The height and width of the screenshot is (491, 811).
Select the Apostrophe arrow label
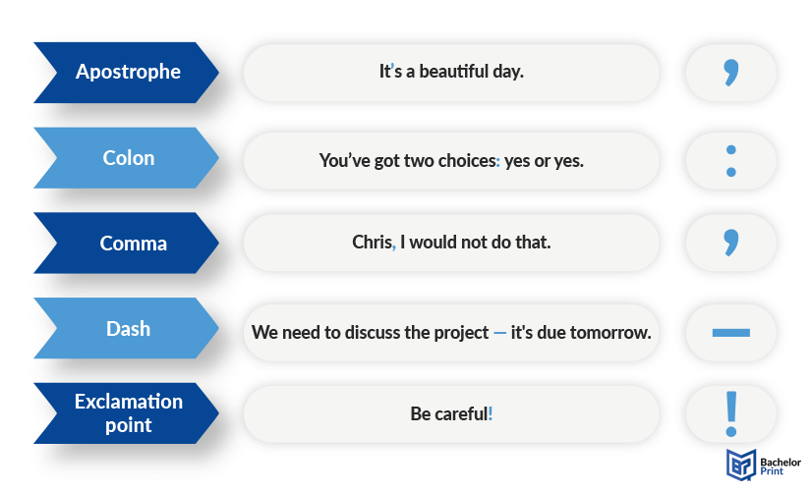click(x=126, y=73)
